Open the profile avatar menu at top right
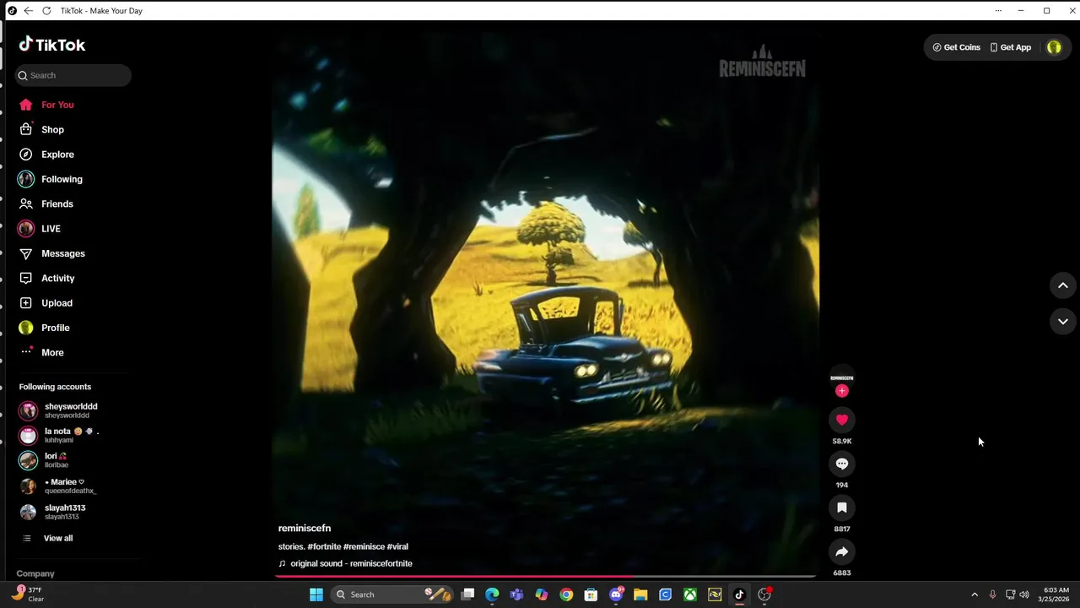This screenshot has height=608, width=1080. point(1054,47)
